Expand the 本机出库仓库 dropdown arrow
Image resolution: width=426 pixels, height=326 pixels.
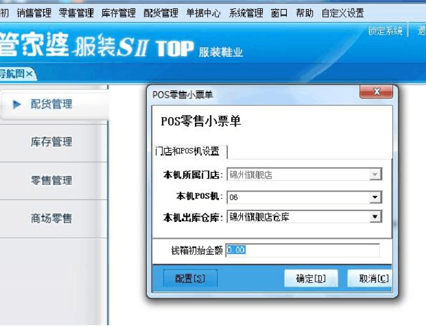[376, 217]
